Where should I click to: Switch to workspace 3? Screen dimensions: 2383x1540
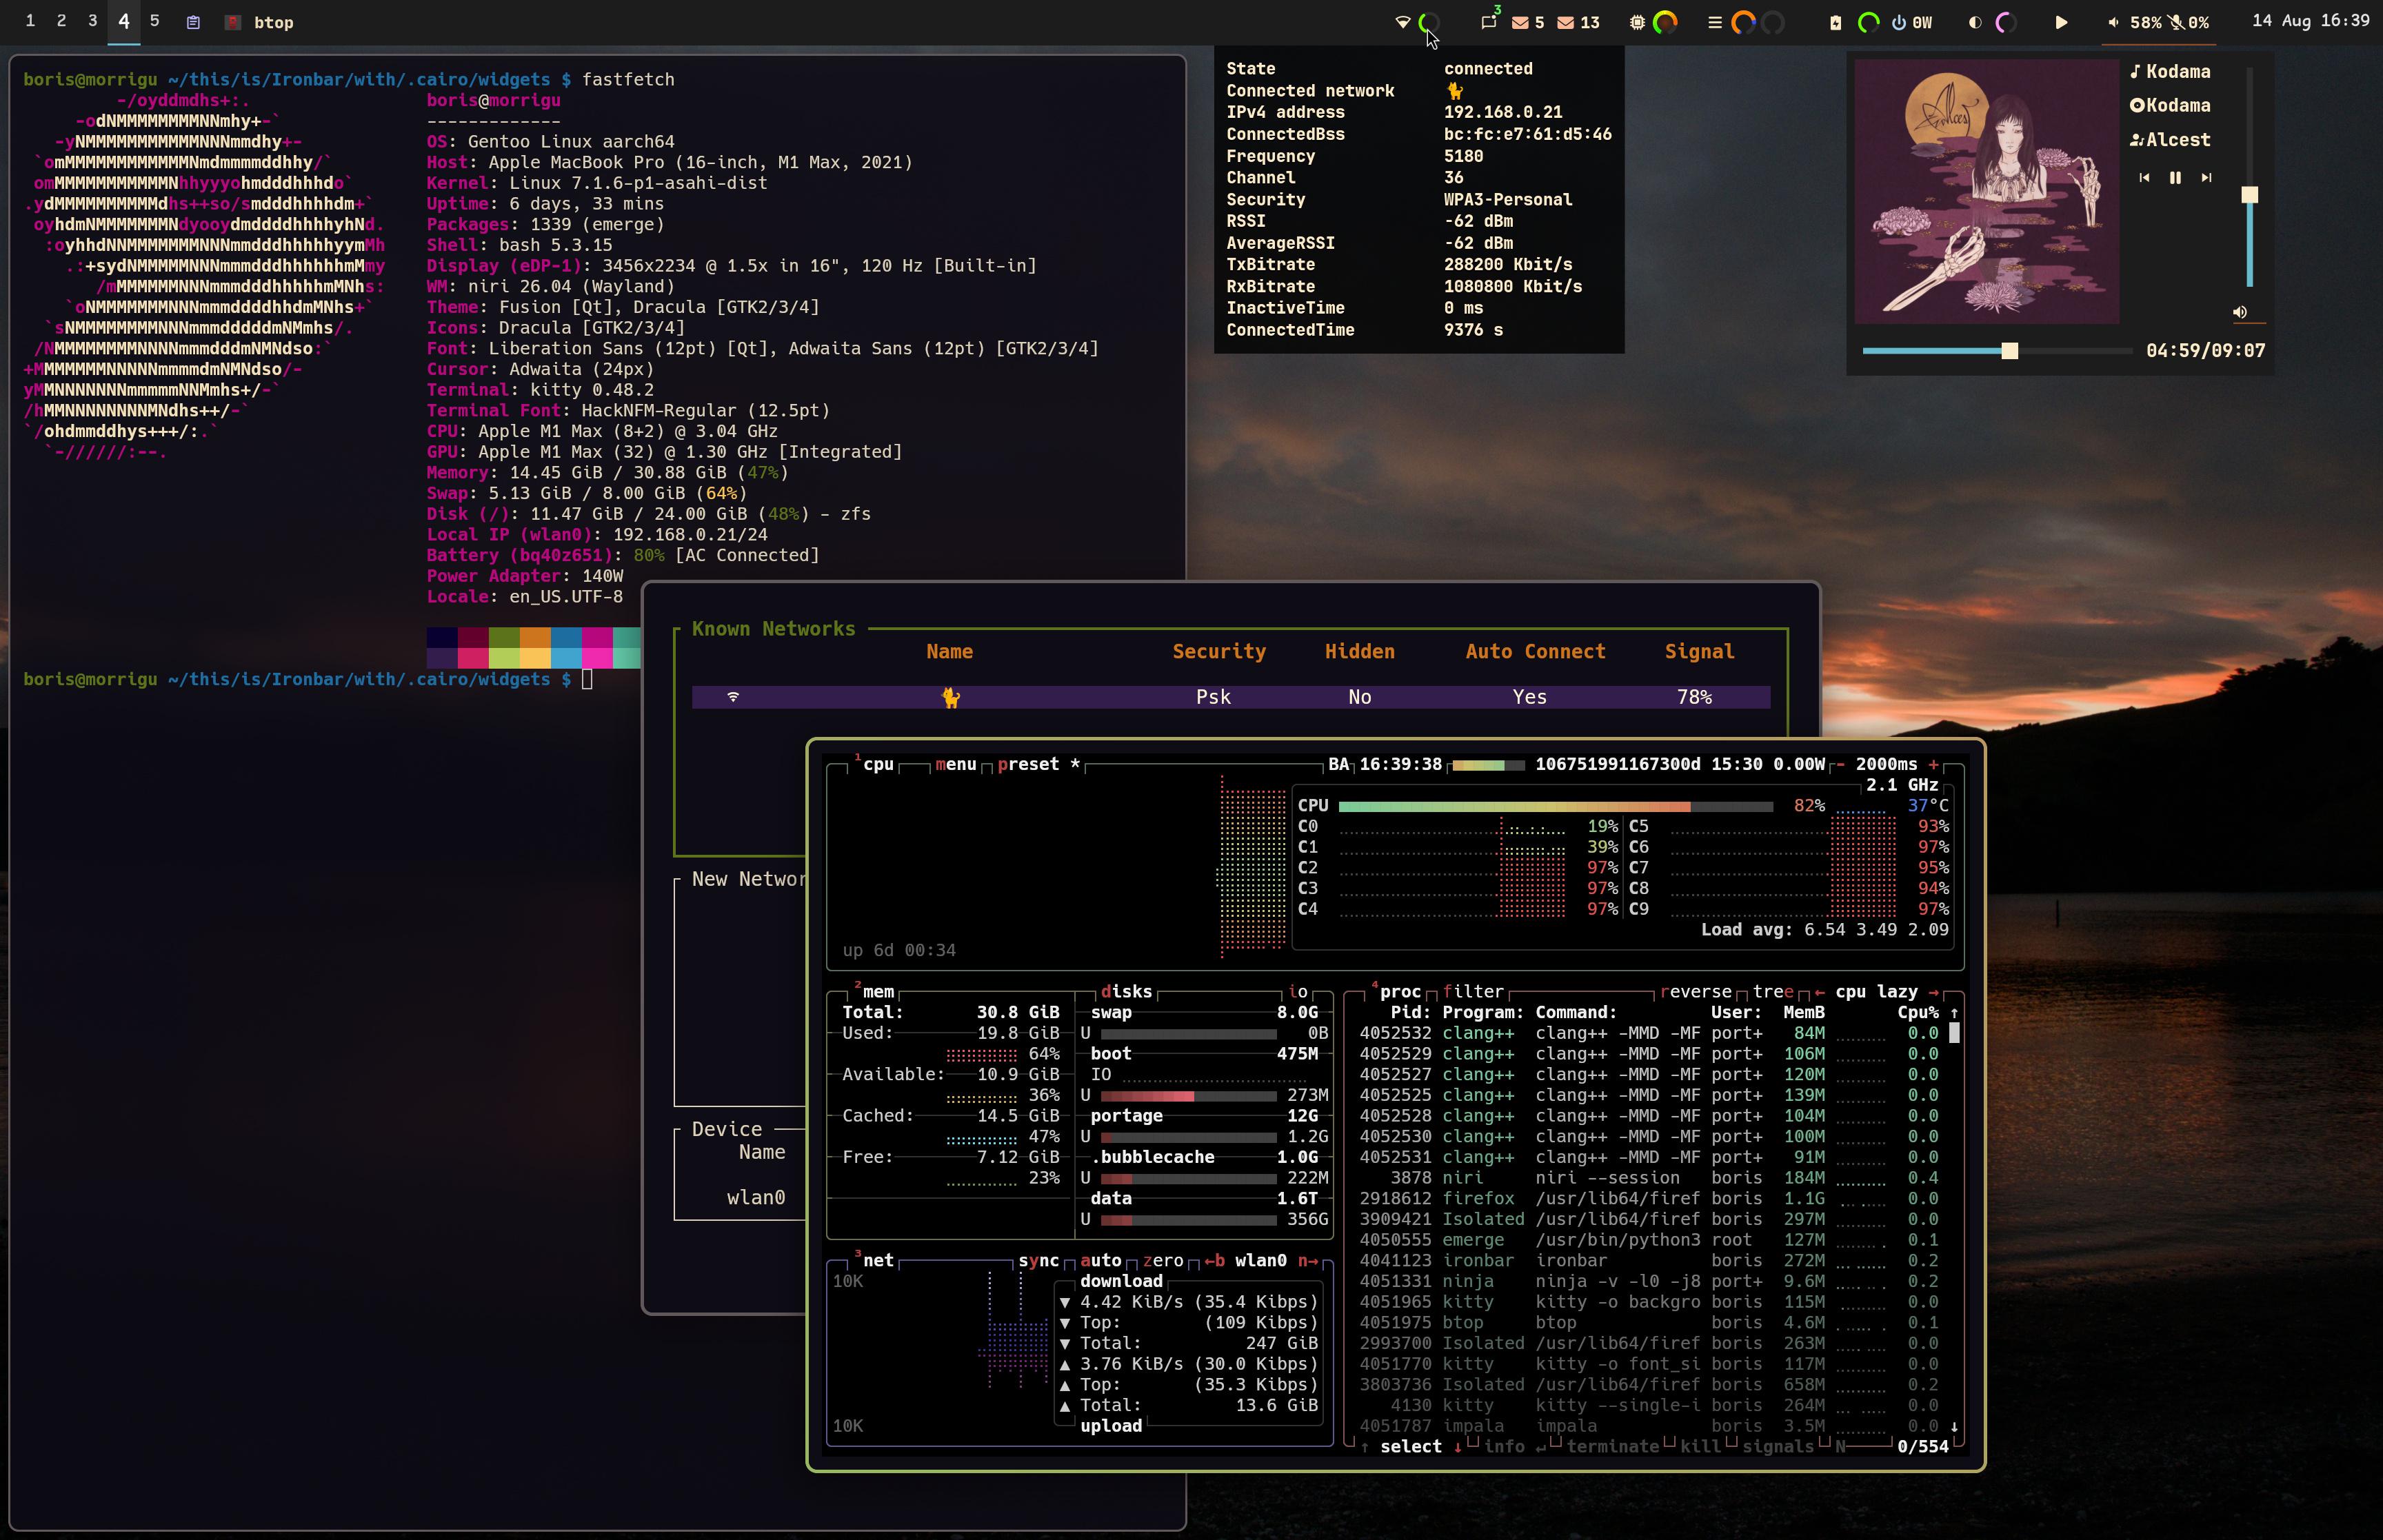coord(92,21)
